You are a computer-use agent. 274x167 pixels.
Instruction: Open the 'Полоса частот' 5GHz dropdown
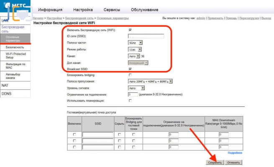coord(135,43)
